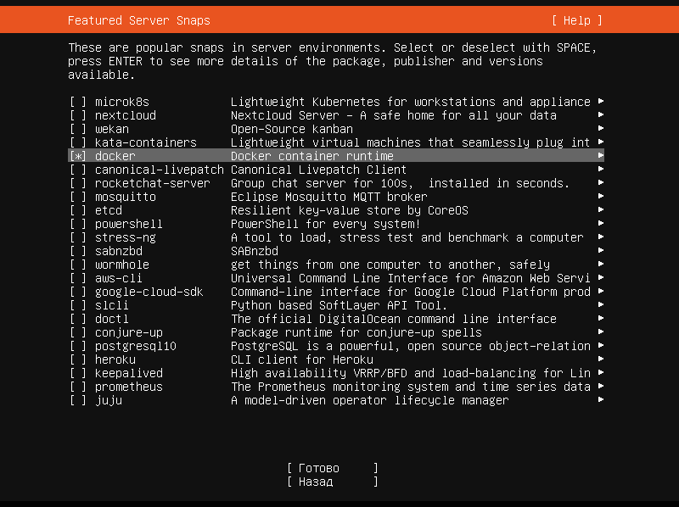Expand details arrow for aws-cli

click(x=601, y=277)
